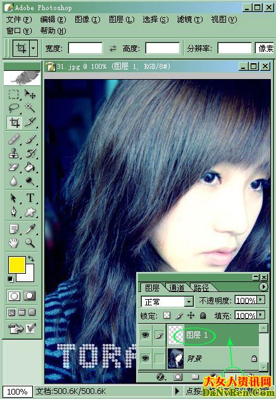This screenshot has height=399, width=276.
Task: Create a new layer set folder
Action: pos(196,377)
